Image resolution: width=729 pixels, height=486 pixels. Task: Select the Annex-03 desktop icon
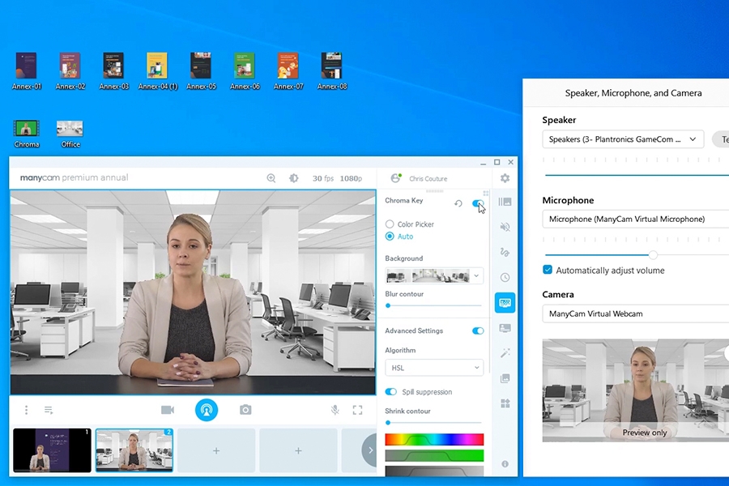click(114, 70)
